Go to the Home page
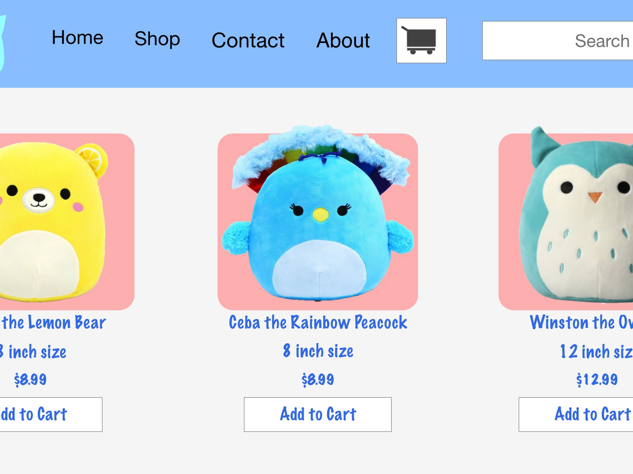This screenshot has width=633, height=474. (x=77, y=38)
